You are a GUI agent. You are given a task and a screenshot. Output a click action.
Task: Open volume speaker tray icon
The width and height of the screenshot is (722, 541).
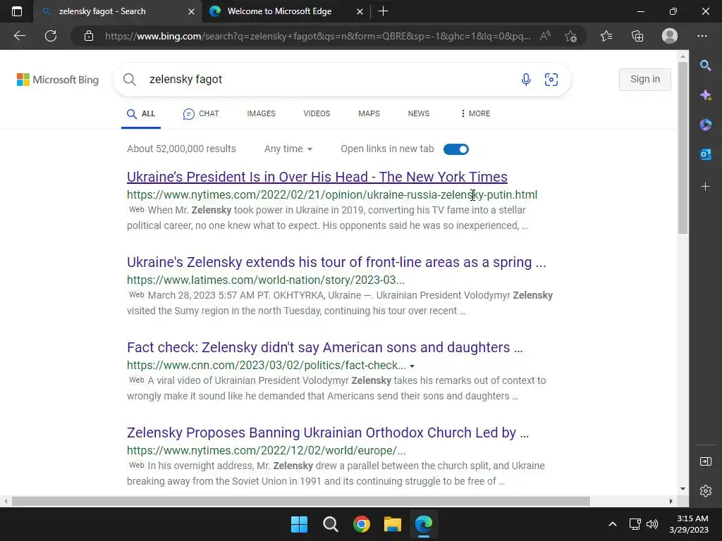coord(652,524)
